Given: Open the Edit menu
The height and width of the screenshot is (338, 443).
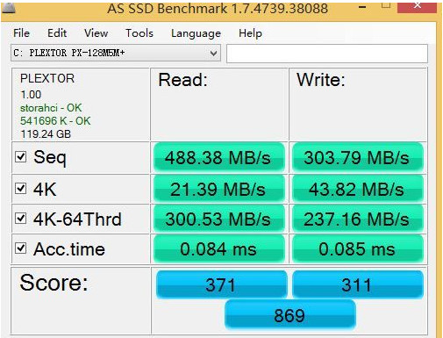Looking at the screenshot, I should pyautogui.click(x=57, y=33).
